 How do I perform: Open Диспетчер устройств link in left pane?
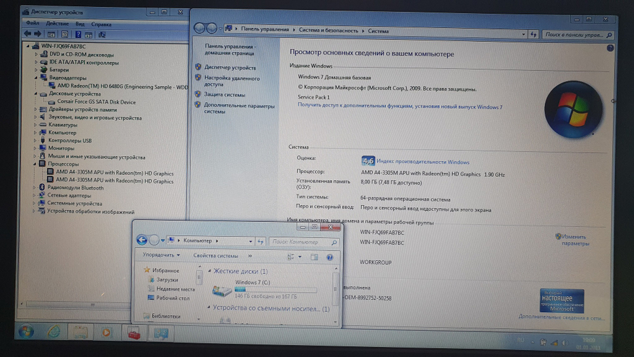click(x=230, y=67)
